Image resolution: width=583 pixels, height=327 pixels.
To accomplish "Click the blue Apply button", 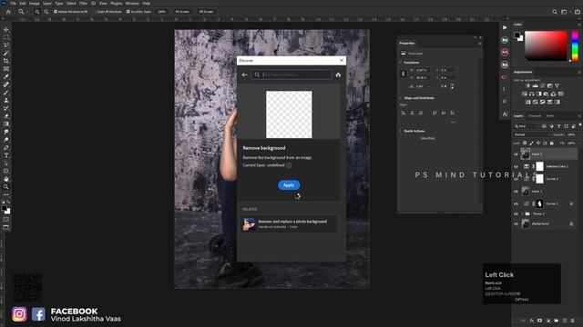I will point(289,185).
